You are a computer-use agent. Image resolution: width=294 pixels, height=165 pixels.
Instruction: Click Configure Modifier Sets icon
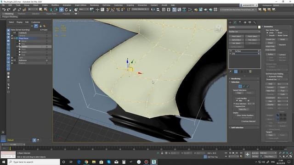tap(250, 71)
